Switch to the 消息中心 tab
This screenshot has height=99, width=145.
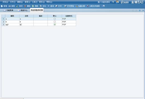tap(23, 10)
